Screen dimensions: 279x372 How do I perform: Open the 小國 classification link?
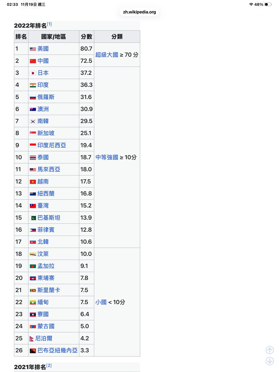[x=101, y=302]
